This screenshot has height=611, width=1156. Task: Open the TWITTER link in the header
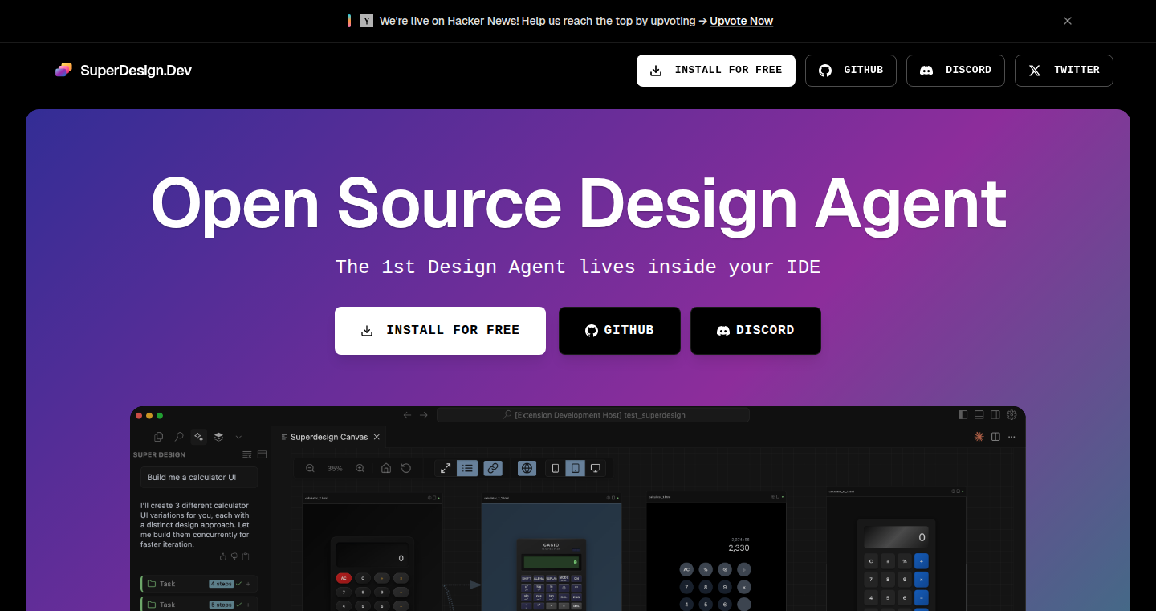pyautogui.click(x=1064, y=70)
